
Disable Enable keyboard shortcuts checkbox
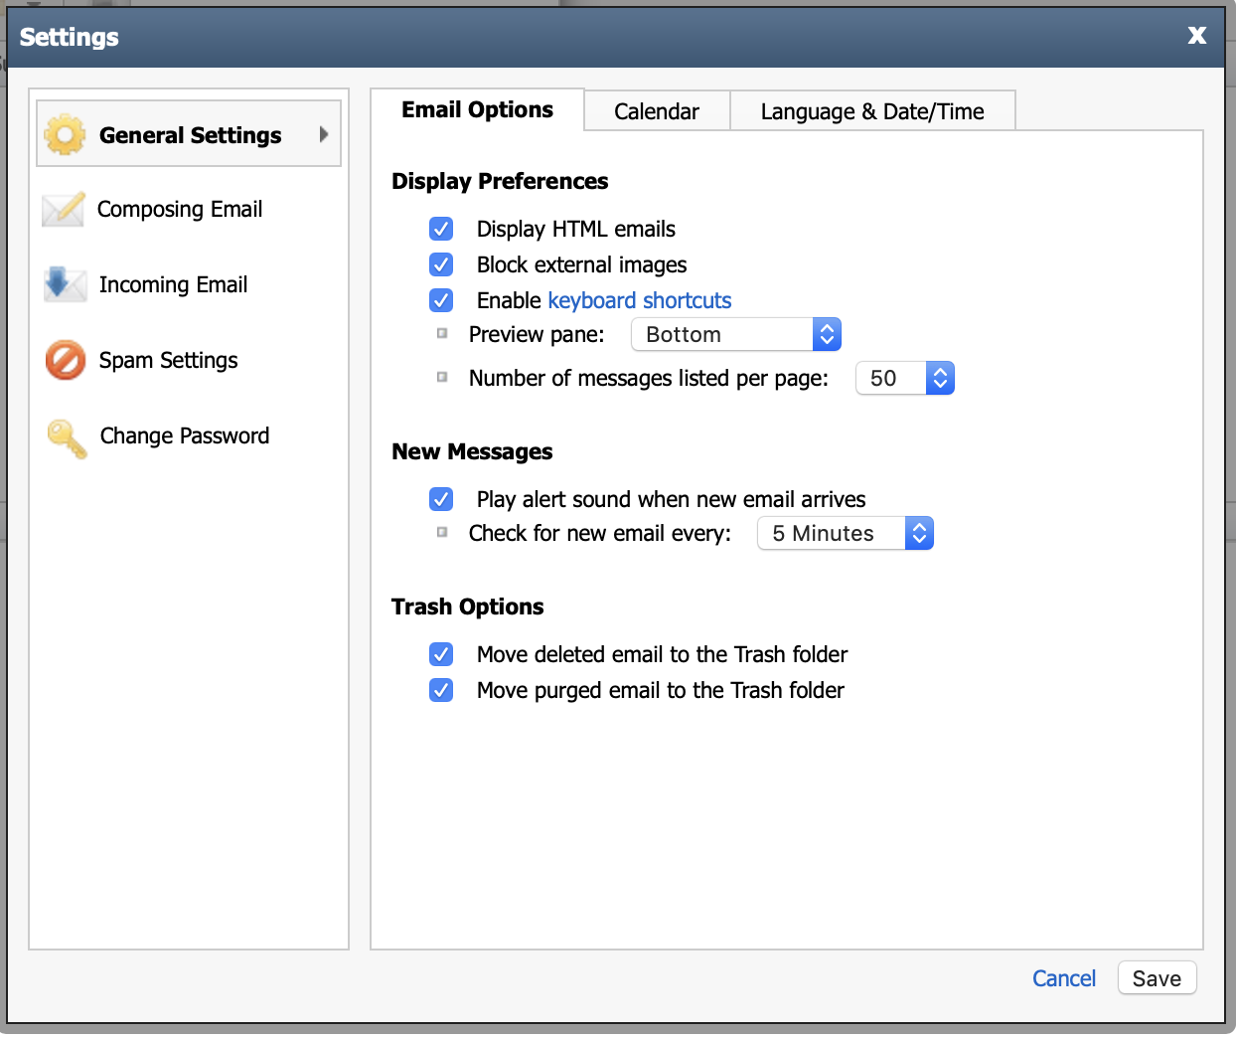[x=441, y=300]
